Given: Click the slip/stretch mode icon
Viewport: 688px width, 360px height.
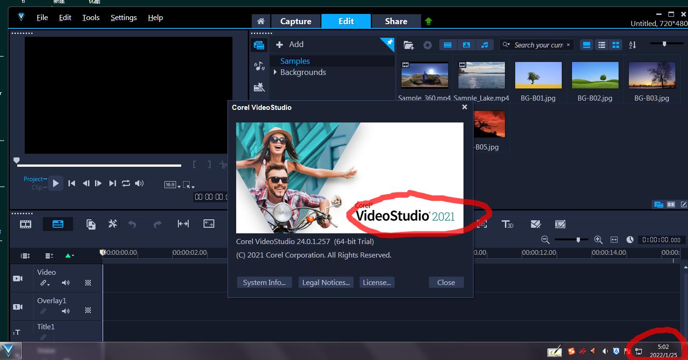Looking at the screenshot, I should (x=183, y=224).
